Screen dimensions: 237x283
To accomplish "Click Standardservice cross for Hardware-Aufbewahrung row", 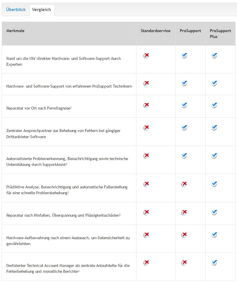I will pos(146,235).
